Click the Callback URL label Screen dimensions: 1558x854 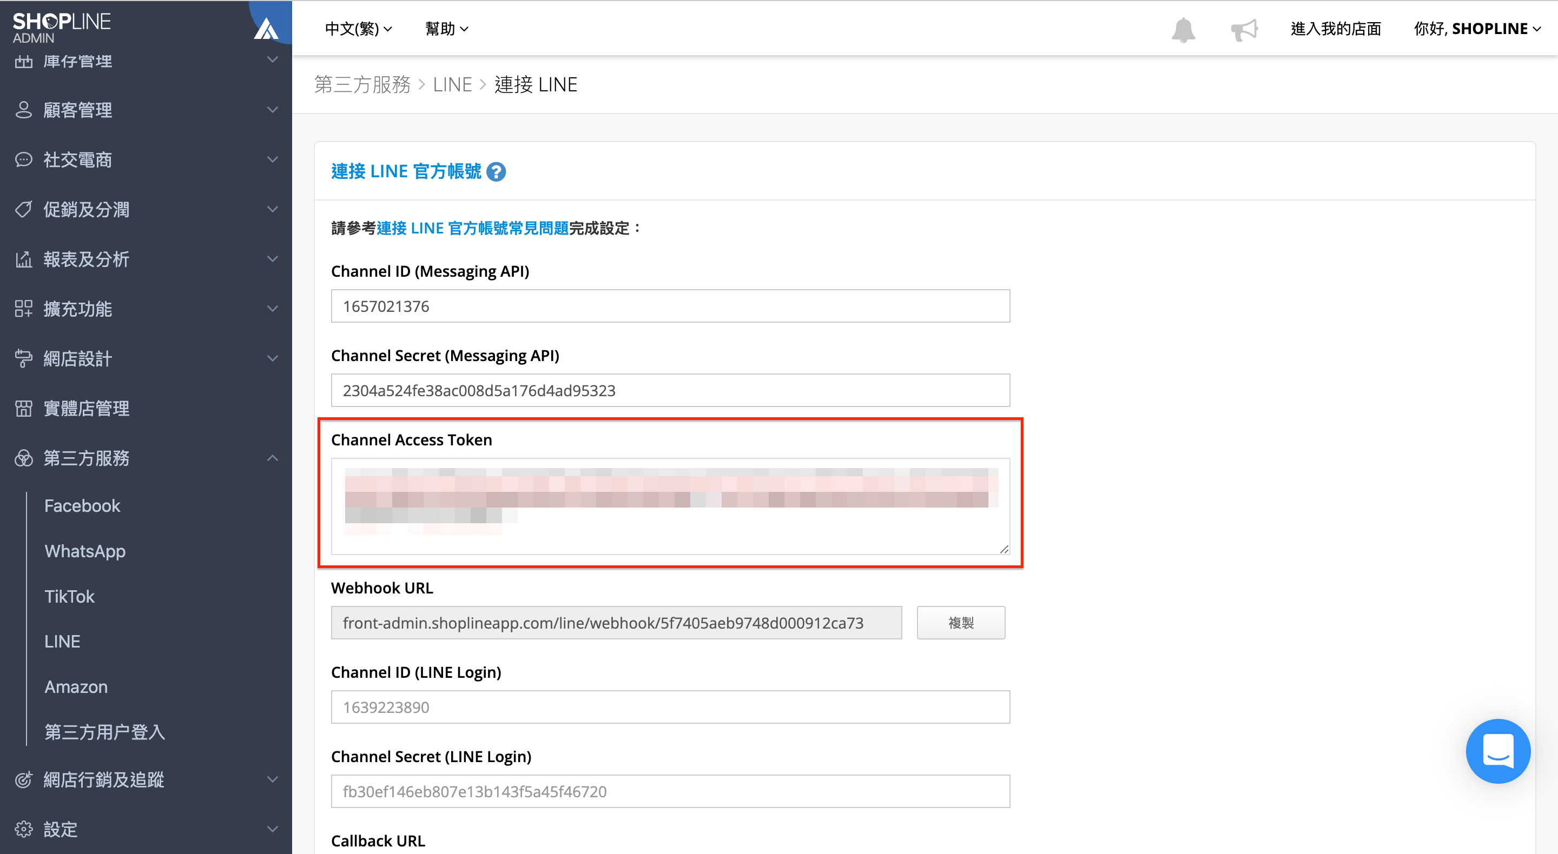[378, 842]
